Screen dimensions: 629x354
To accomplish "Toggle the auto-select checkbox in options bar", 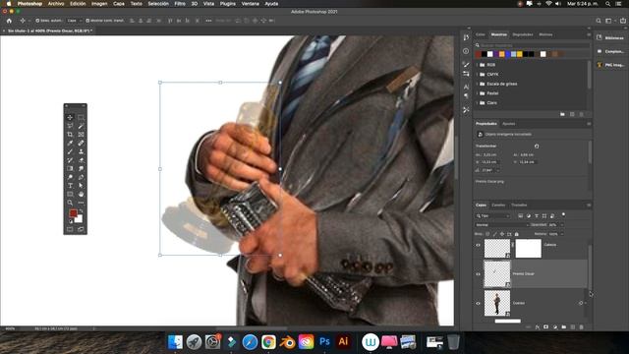I will pos(37,21).
